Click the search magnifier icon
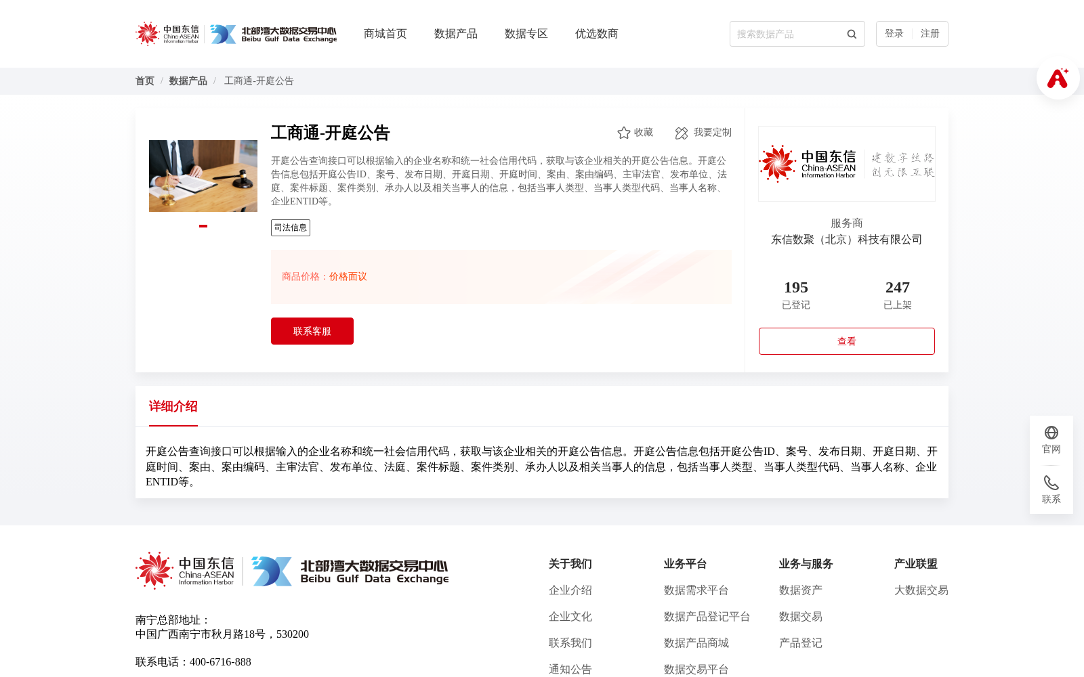The width and height of the screenshot is (1084, 677). coord(852,34)
